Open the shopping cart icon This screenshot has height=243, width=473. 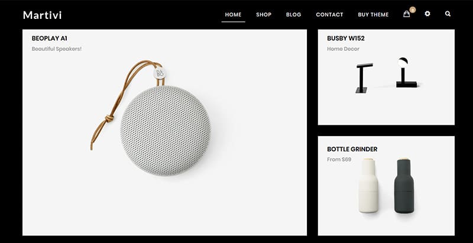[406, 14]
